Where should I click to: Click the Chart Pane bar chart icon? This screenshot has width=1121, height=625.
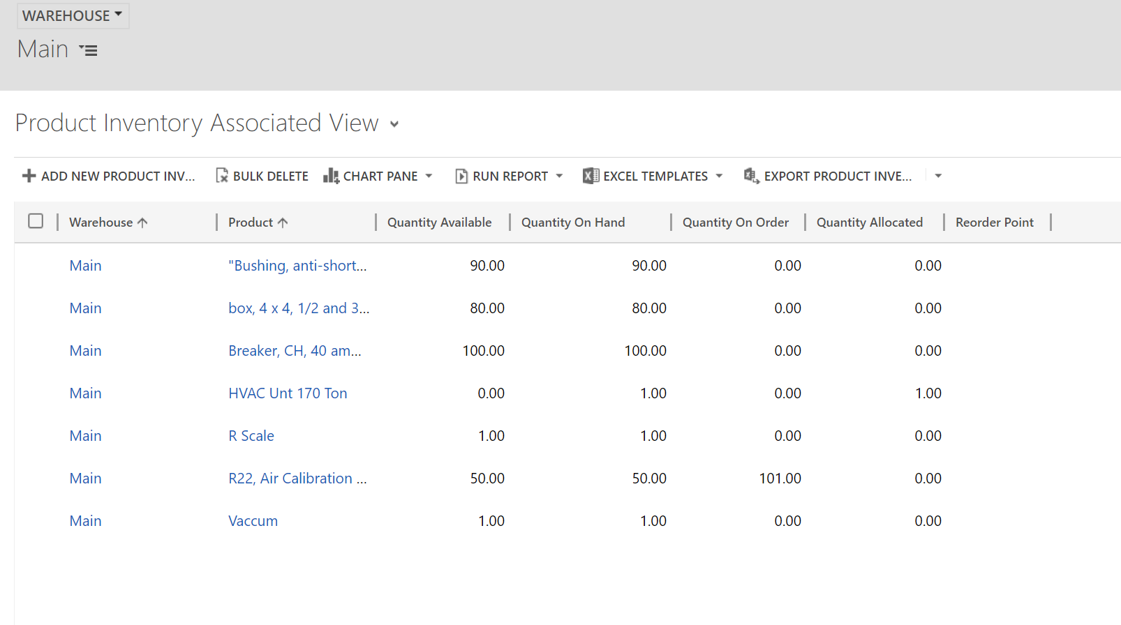[331, 176]
